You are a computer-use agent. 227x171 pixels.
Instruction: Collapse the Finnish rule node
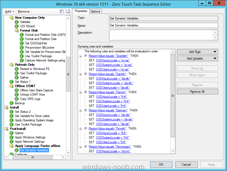coord(80,129)
